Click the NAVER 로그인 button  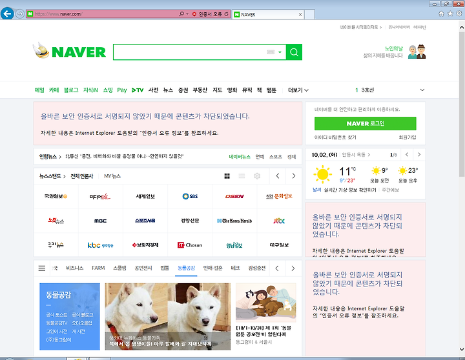coord(366,123)
